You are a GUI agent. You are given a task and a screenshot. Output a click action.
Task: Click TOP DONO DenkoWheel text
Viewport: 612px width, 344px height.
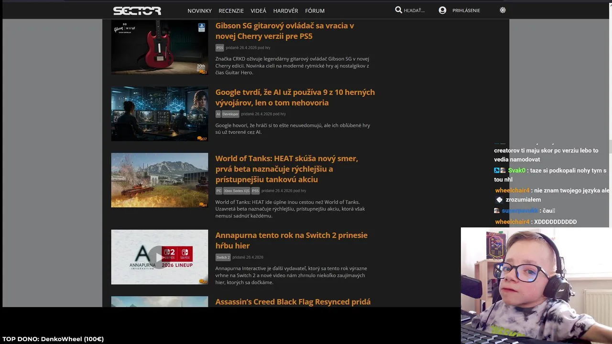pos(53,339)
